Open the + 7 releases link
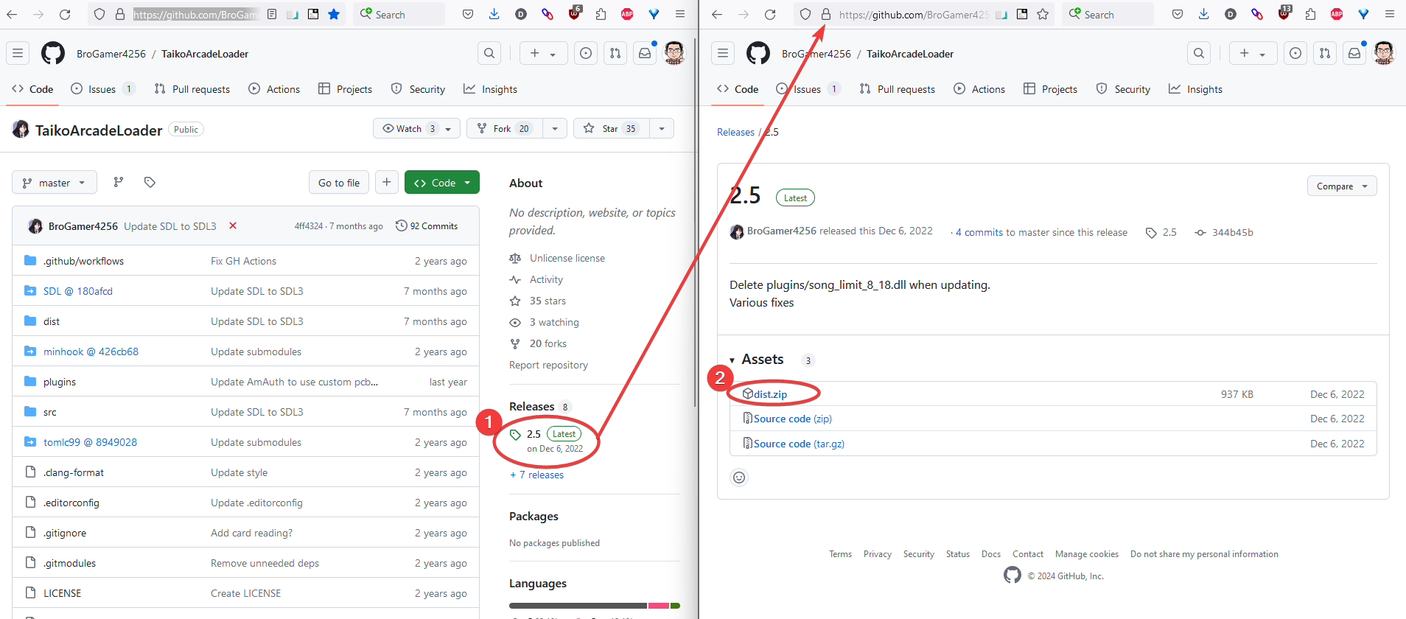Viewport: 1406px width, 619px height. [x=536, y=475]
